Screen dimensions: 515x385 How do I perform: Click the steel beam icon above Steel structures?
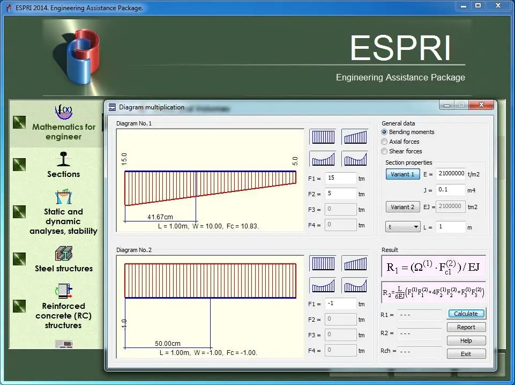[x=63, y=253]
